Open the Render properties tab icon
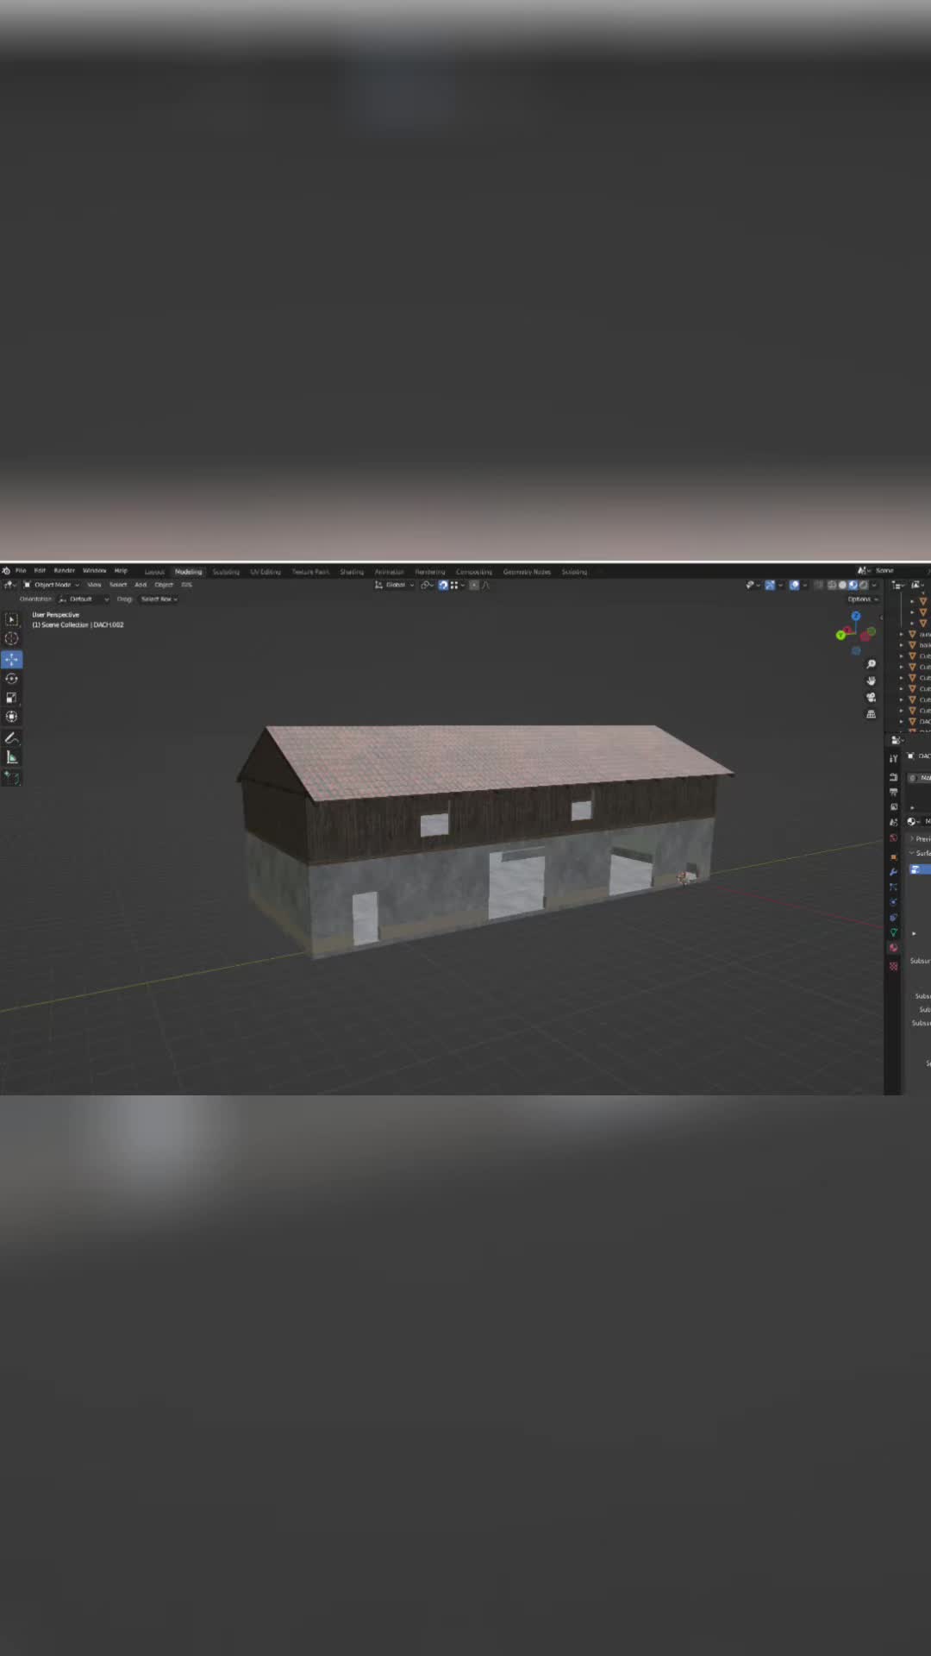This screenshot has height=1656, width=931. click(893, 777)
